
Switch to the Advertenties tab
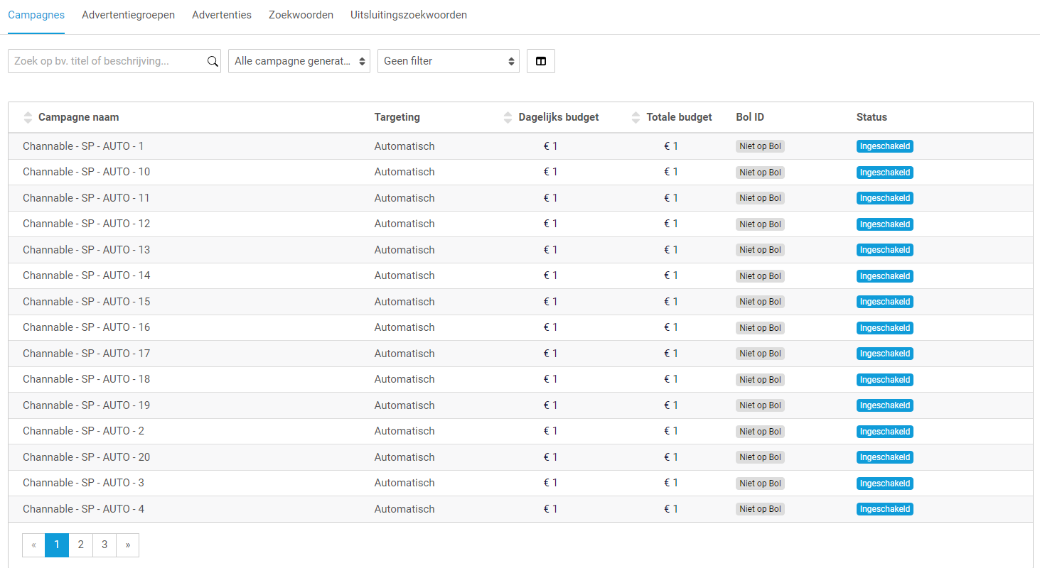pyautogui.click(x=222, y=15)
